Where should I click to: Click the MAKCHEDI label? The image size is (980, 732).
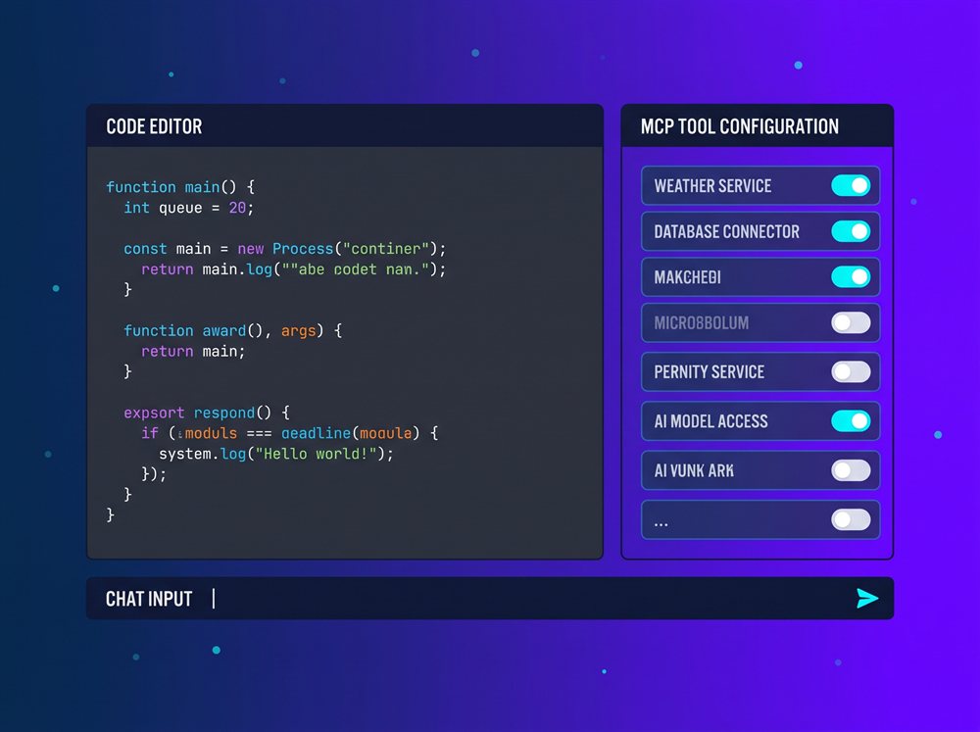point(688,277)
